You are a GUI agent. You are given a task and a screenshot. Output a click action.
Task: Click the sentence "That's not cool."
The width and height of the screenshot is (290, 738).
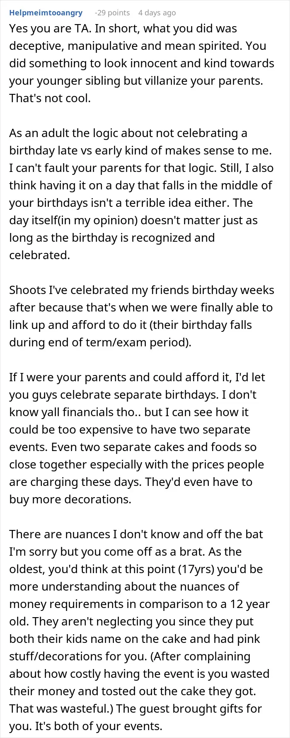click(50, 98)
